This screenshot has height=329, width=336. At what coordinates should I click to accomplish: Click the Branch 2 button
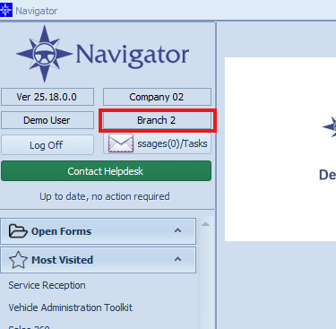(x=157, y=120)
